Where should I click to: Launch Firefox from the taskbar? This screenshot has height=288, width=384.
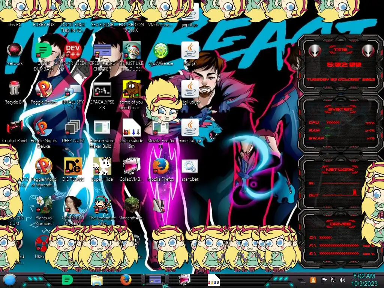(126, 280)
